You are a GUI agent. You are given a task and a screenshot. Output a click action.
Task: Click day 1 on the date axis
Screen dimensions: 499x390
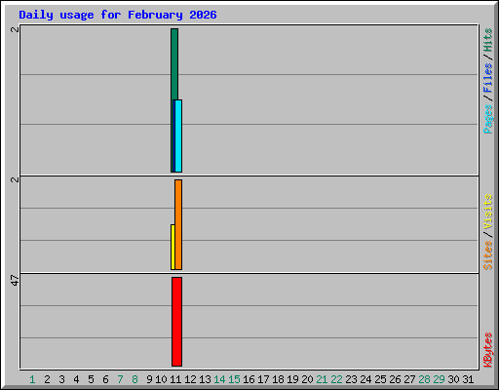coord(32,379)
